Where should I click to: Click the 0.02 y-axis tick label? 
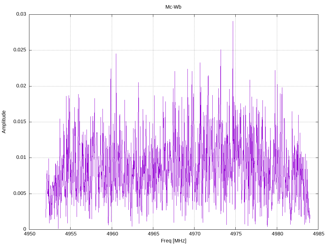coord(21,86)
